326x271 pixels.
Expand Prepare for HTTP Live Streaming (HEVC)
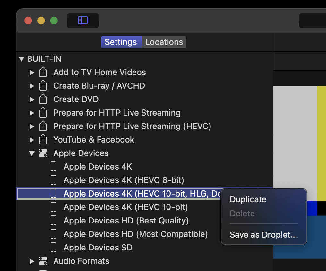click(x=31, y=127)
